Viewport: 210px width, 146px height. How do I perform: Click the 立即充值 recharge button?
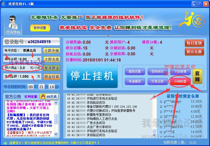coord(52,59)
